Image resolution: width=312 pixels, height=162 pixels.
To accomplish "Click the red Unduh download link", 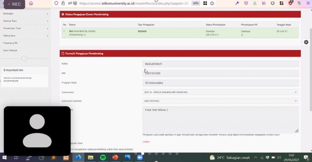I will 146,142.
